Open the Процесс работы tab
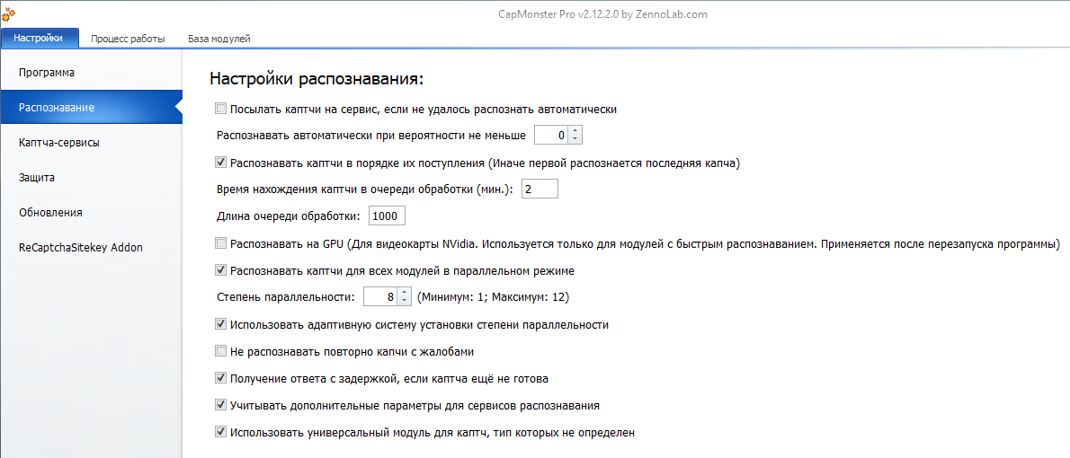1070x458 pixels. [128, 39]
